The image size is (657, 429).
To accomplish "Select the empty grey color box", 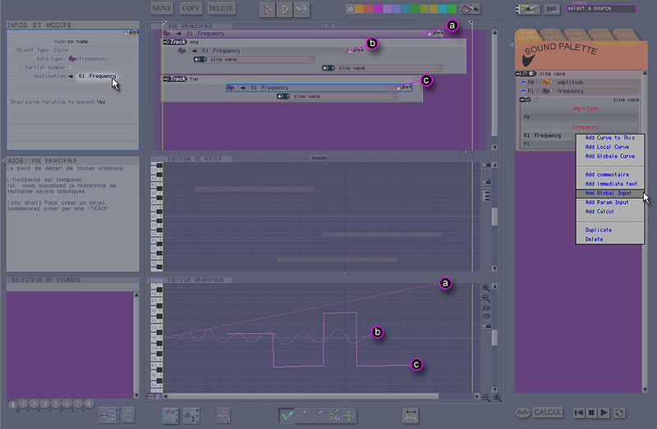I will click(x=351, y=9).
